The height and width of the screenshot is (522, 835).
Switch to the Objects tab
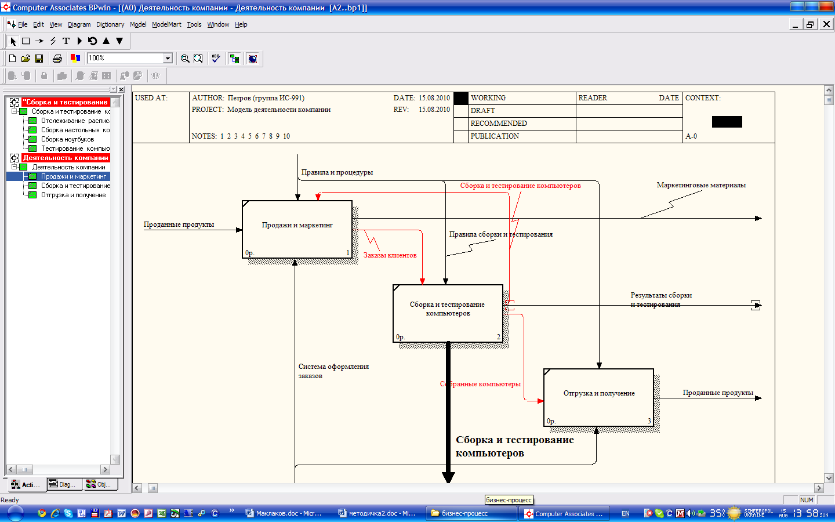pos(100,484)
